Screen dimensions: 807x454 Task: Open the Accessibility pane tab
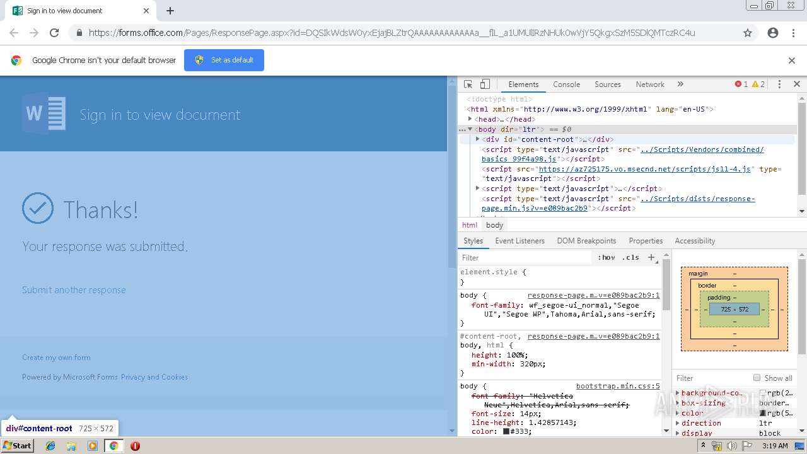pyautogui.click(x=695, y=241)
